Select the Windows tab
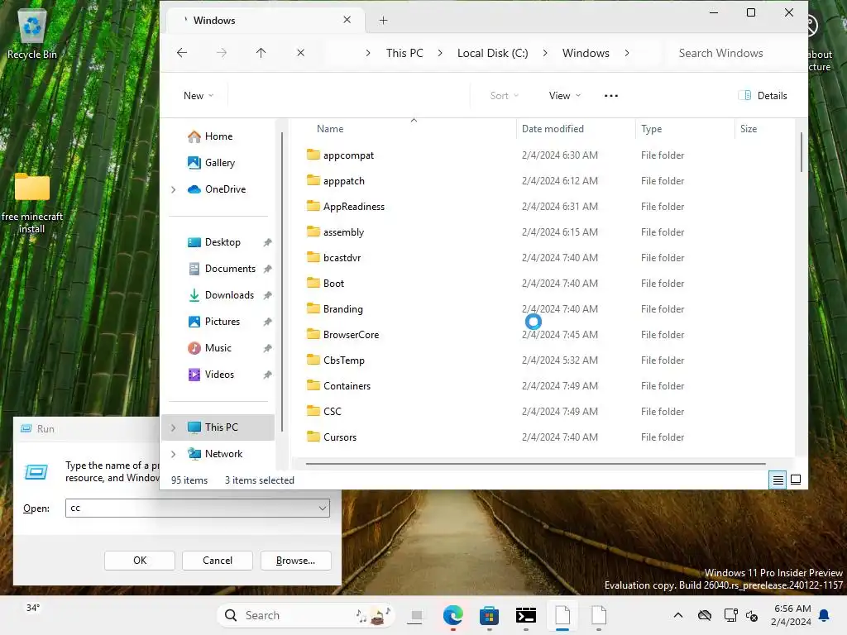847x635 pixels. coord(265,21)
